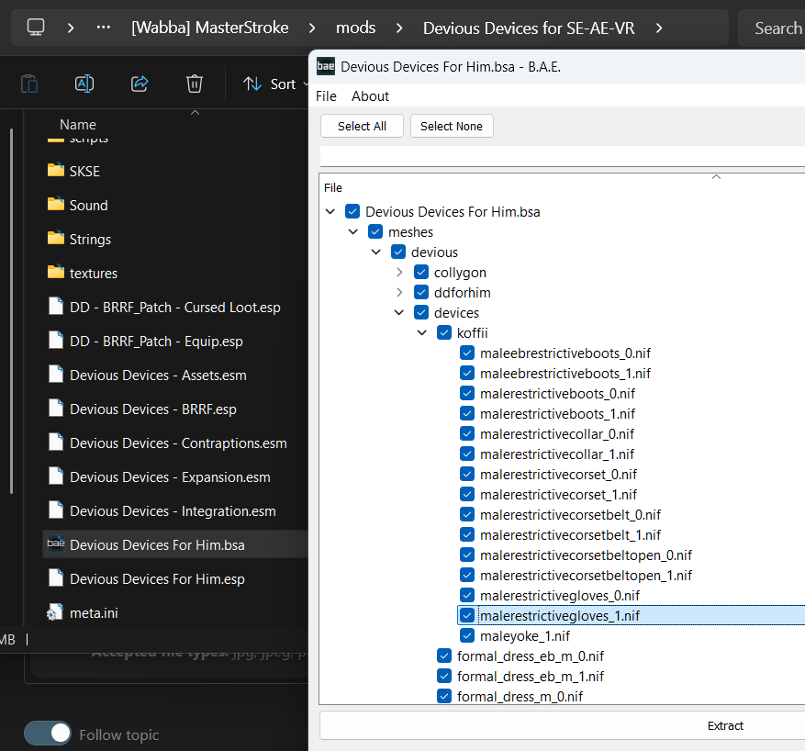The width and height of the screenshot is (805, 751).
Task: Click the Share icon in Explorer toolbar
Action: pyautogui.click(x=140, y=84)
